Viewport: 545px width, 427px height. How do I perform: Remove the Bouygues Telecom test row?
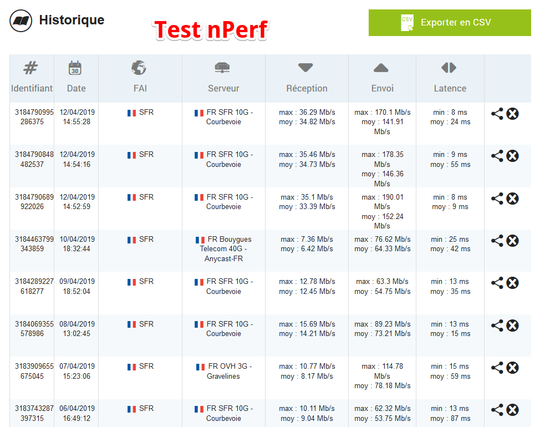click(513, 241)
